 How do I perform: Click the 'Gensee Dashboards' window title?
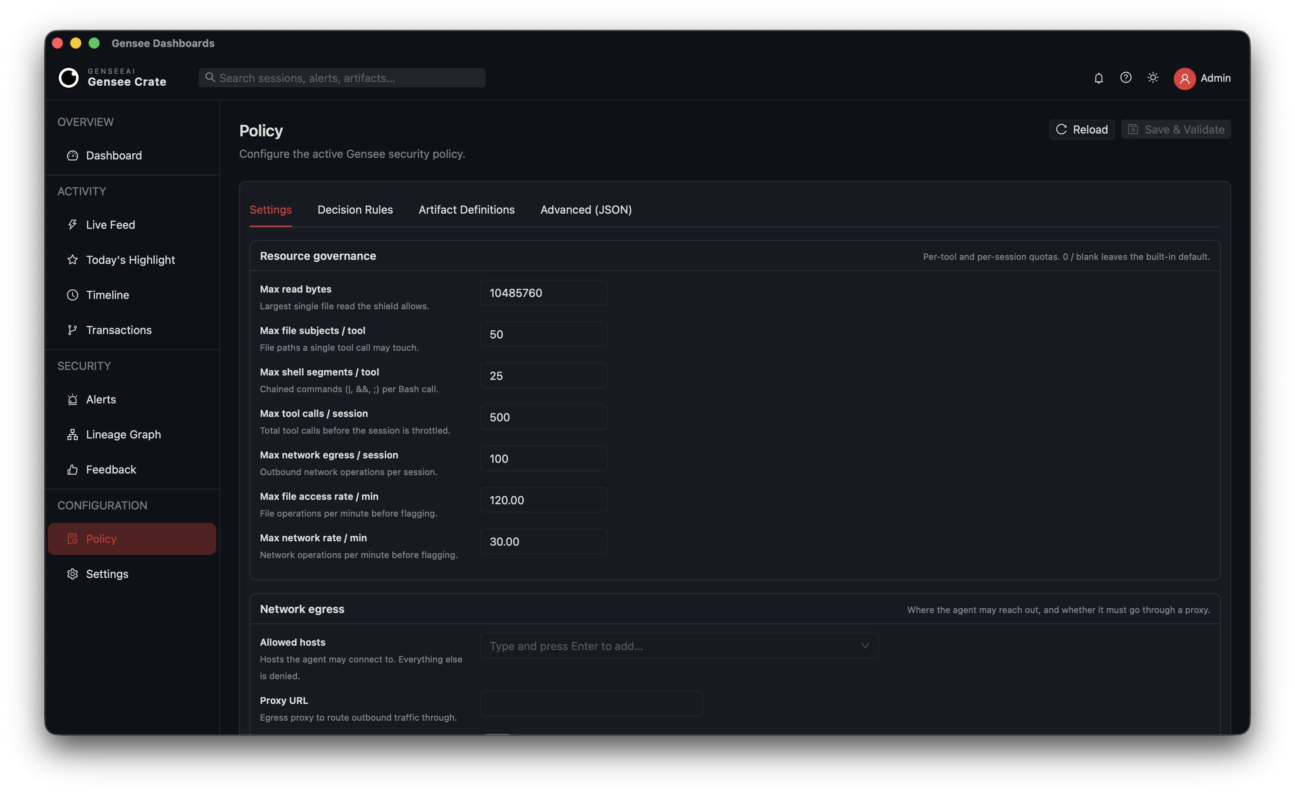pyautogui.click(x=163, y=43)
